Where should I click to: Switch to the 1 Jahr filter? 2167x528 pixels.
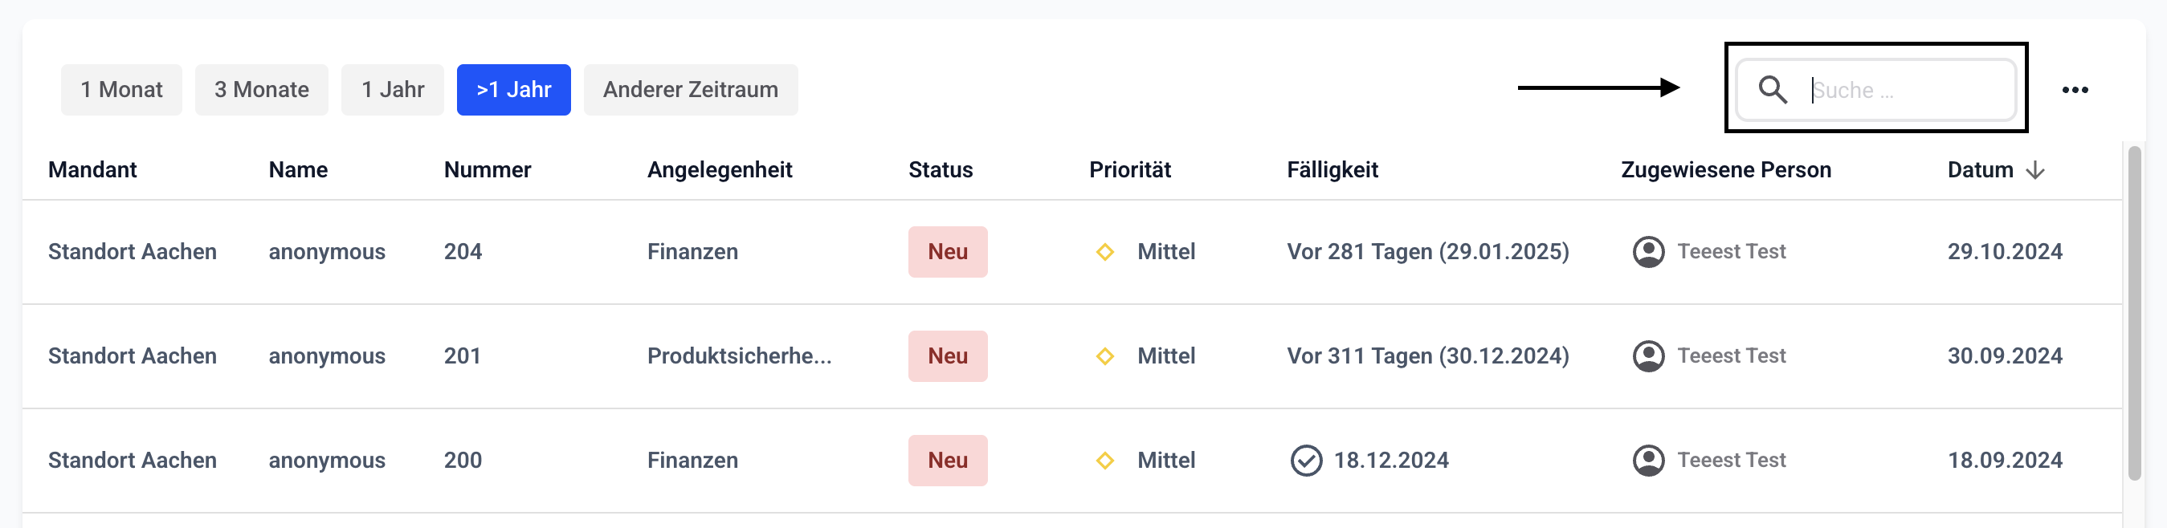pos(392,89)
